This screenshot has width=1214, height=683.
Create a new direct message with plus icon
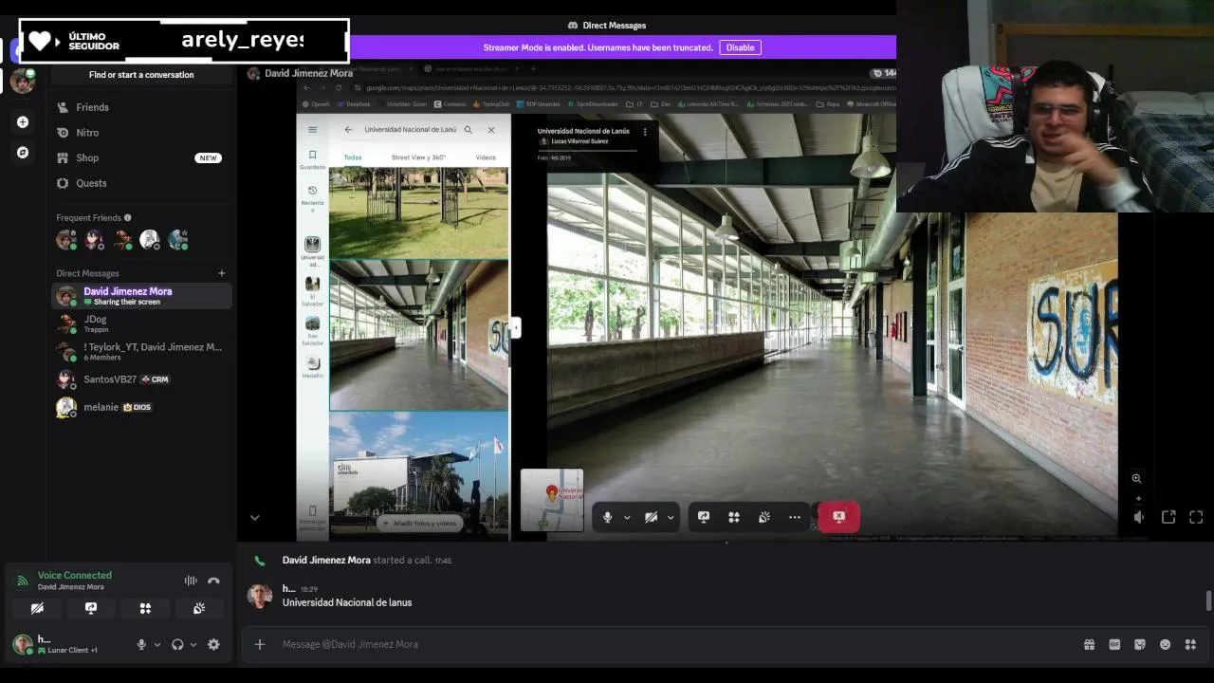[x=222, y=273]
